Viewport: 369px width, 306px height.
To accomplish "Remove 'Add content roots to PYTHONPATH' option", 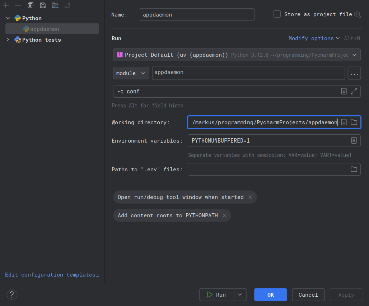I will [x=224, y=215].
